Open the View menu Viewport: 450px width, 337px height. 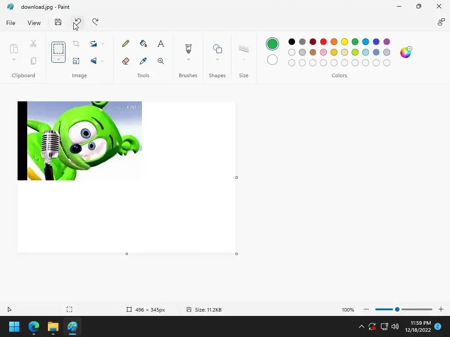click(x=34, y=23)
